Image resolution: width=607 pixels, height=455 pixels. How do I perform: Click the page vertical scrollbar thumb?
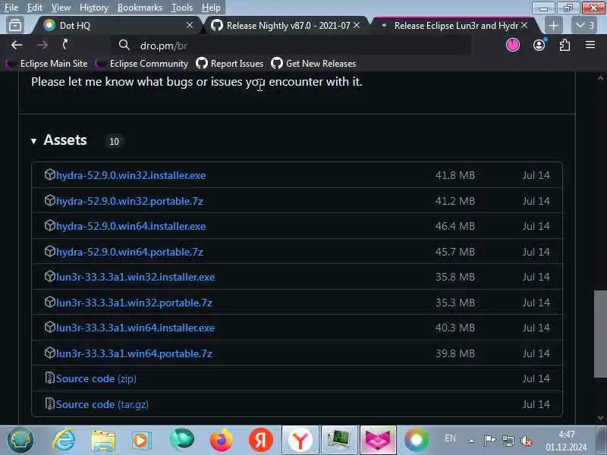coord(600,334)
